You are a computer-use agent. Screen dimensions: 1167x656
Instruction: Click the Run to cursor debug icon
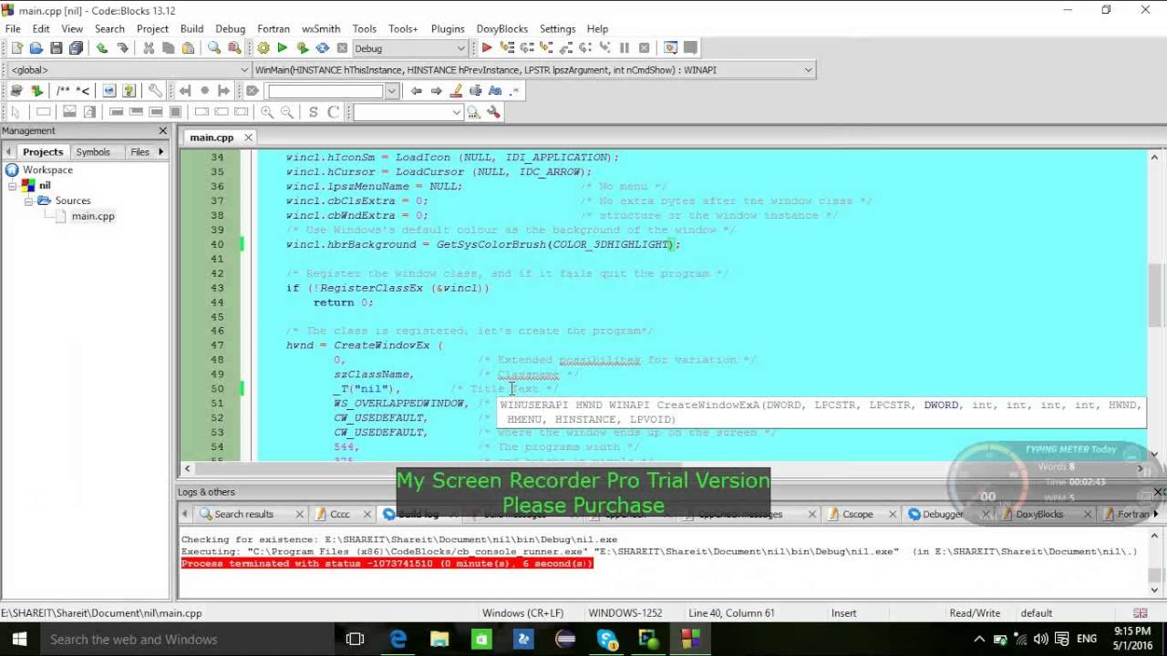pyautogui.click(x=507, y=48)
